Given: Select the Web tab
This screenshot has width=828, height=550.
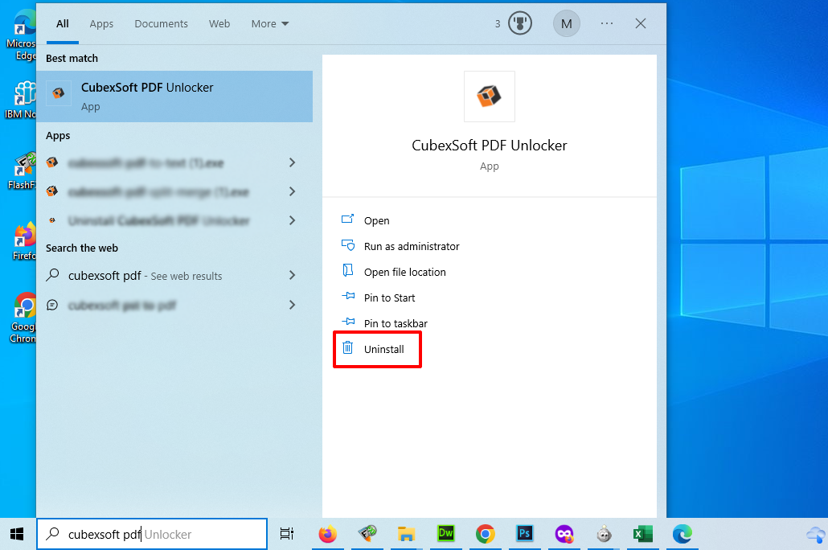Looking at the screenshot, I should point(219,24).
